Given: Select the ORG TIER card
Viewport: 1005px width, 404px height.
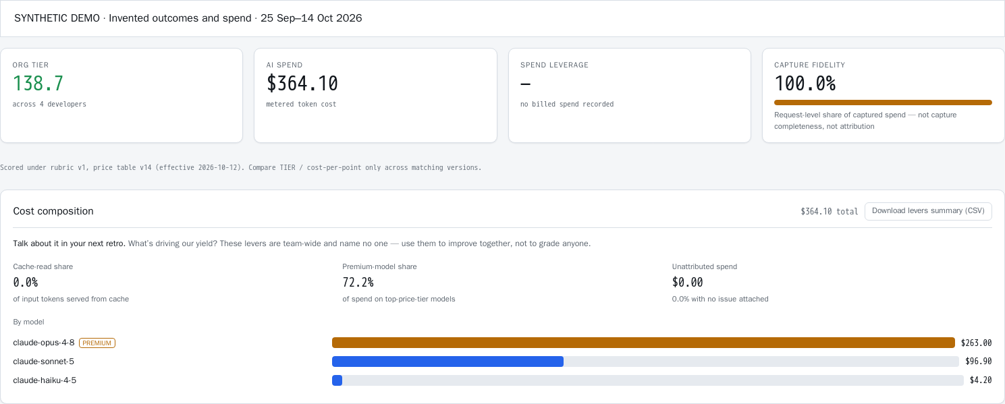Looking at the screenshot, I should coord(121,95).
